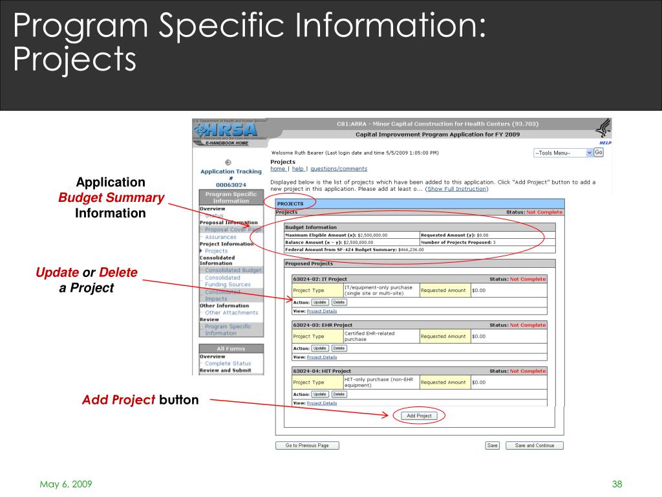Update the EHR Project
Screen dimensions: 662x497
click(319, 348)
